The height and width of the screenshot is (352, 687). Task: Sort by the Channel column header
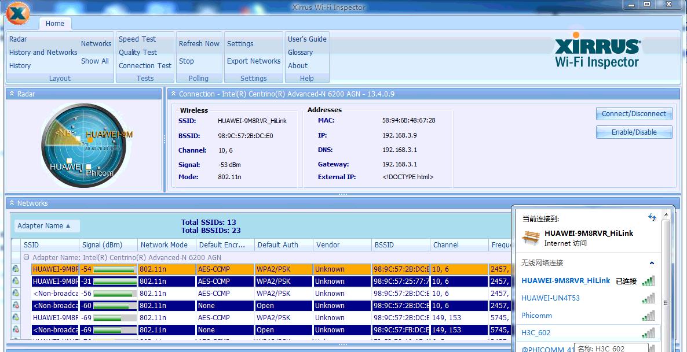(x=459, y=245)
